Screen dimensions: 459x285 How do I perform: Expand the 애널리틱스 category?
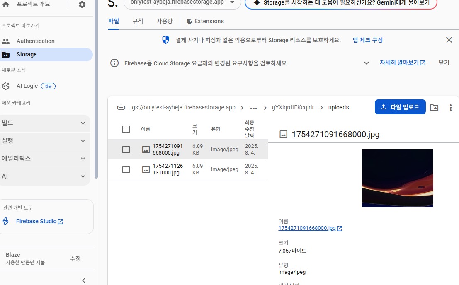coord(45,159)
